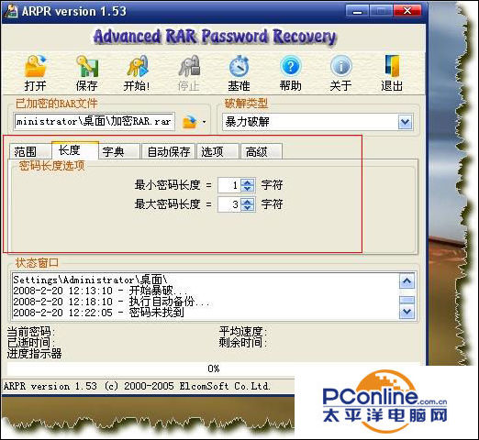Click the 打开 (Open) toolbar icon
Image resolution: width=479 pixels, height=440 pixels.
[x=35, y=66]
